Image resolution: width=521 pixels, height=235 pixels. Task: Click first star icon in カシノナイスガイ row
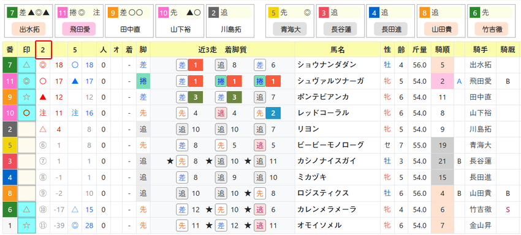170,162
